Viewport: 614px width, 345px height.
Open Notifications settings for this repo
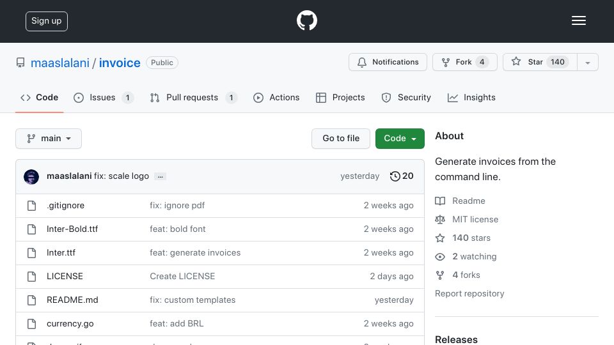[x=388, y=62]
